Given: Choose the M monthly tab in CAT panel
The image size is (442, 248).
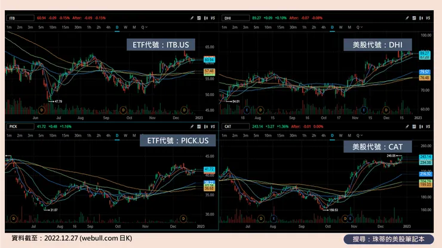Looking at the screenshot, I should (x=349, y=136).
